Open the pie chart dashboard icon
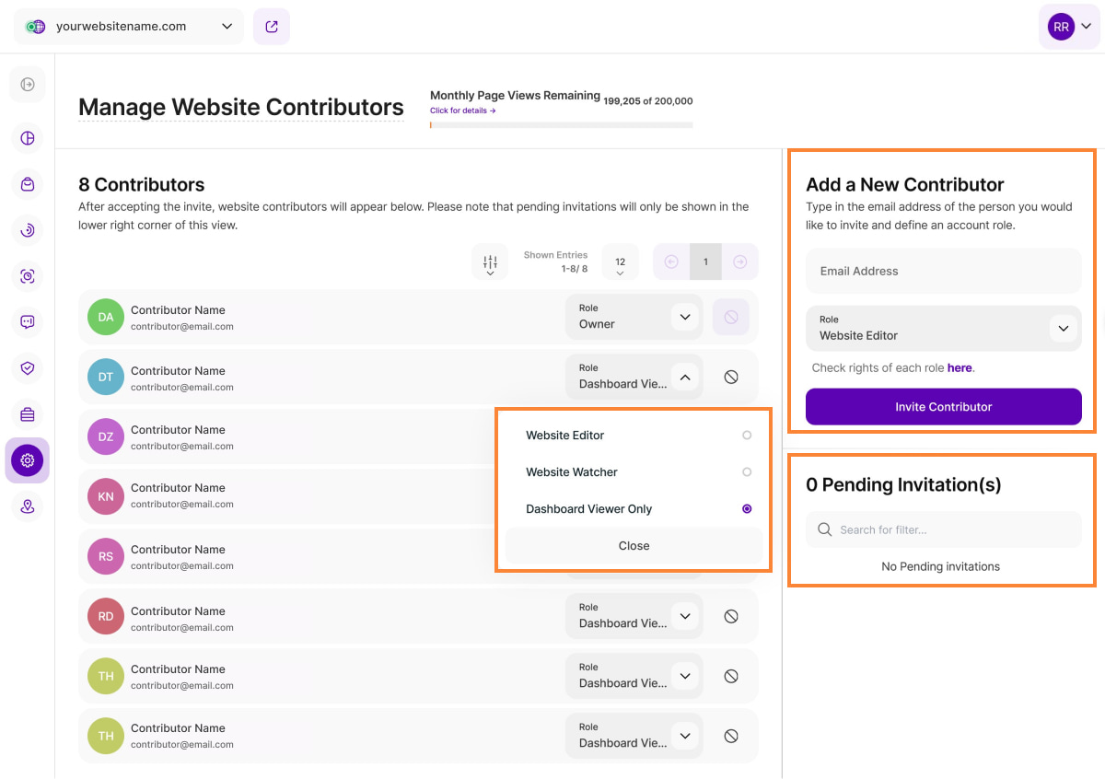The image size is (1105, 779). click(28, 138)
